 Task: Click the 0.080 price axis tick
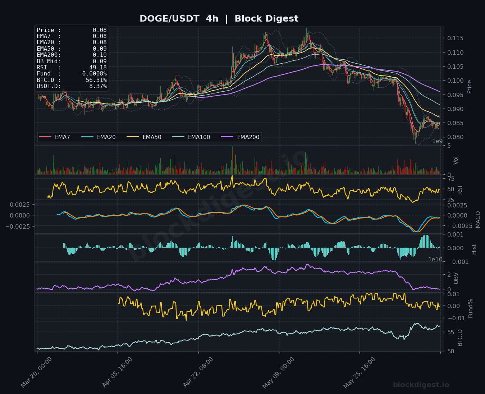(455, 137)
